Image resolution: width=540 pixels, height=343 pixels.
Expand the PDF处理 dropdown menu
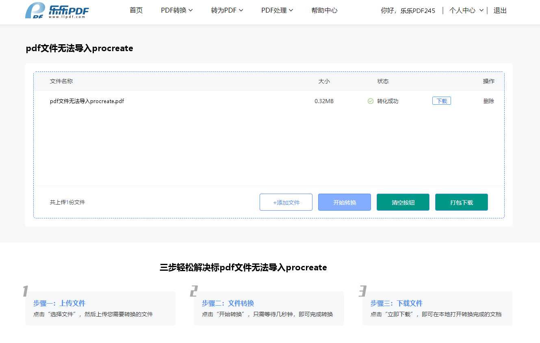[x=277, y=11]
